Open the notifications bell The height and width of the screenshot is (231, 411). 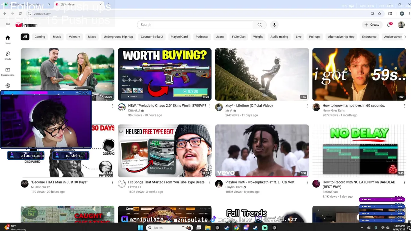click(x=389, y=24)
